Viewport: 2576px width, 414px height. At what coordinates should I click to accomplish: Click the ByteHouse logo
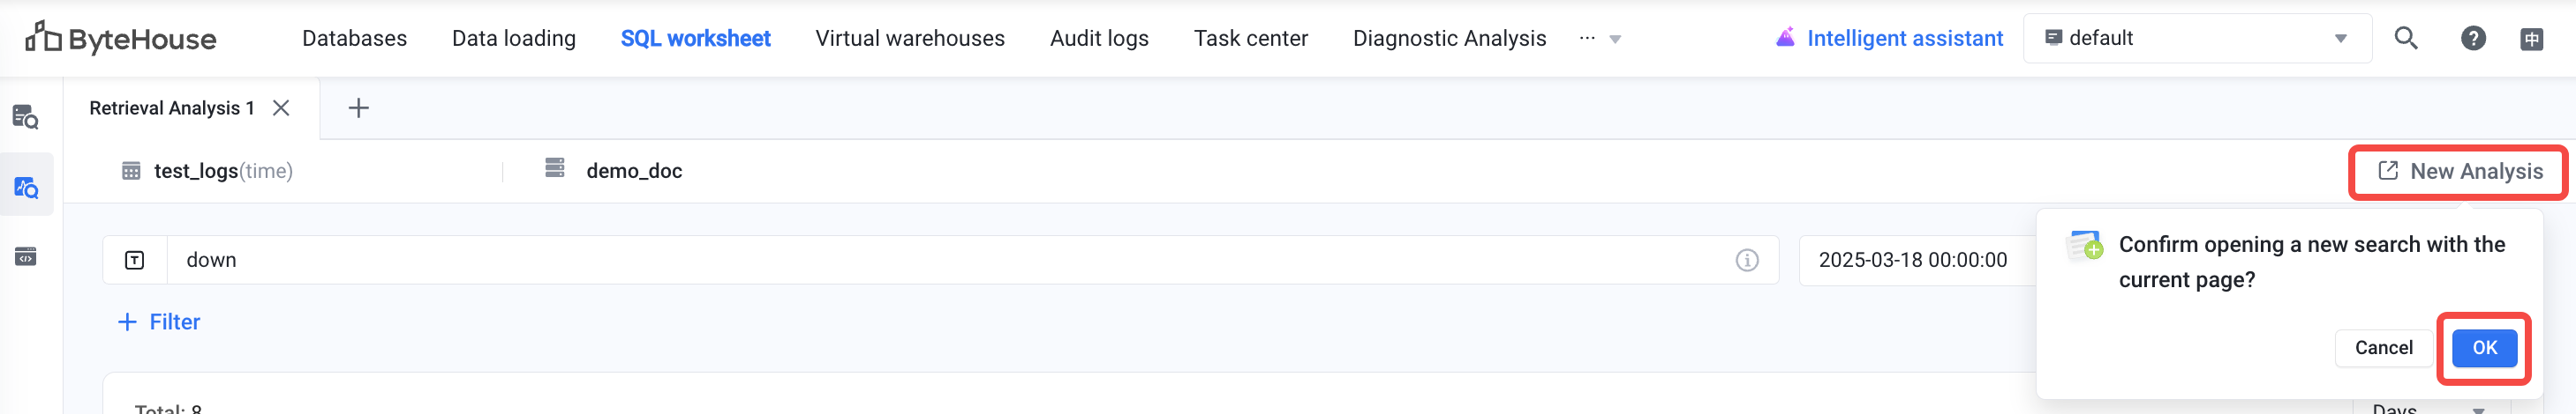click(120, 38)
